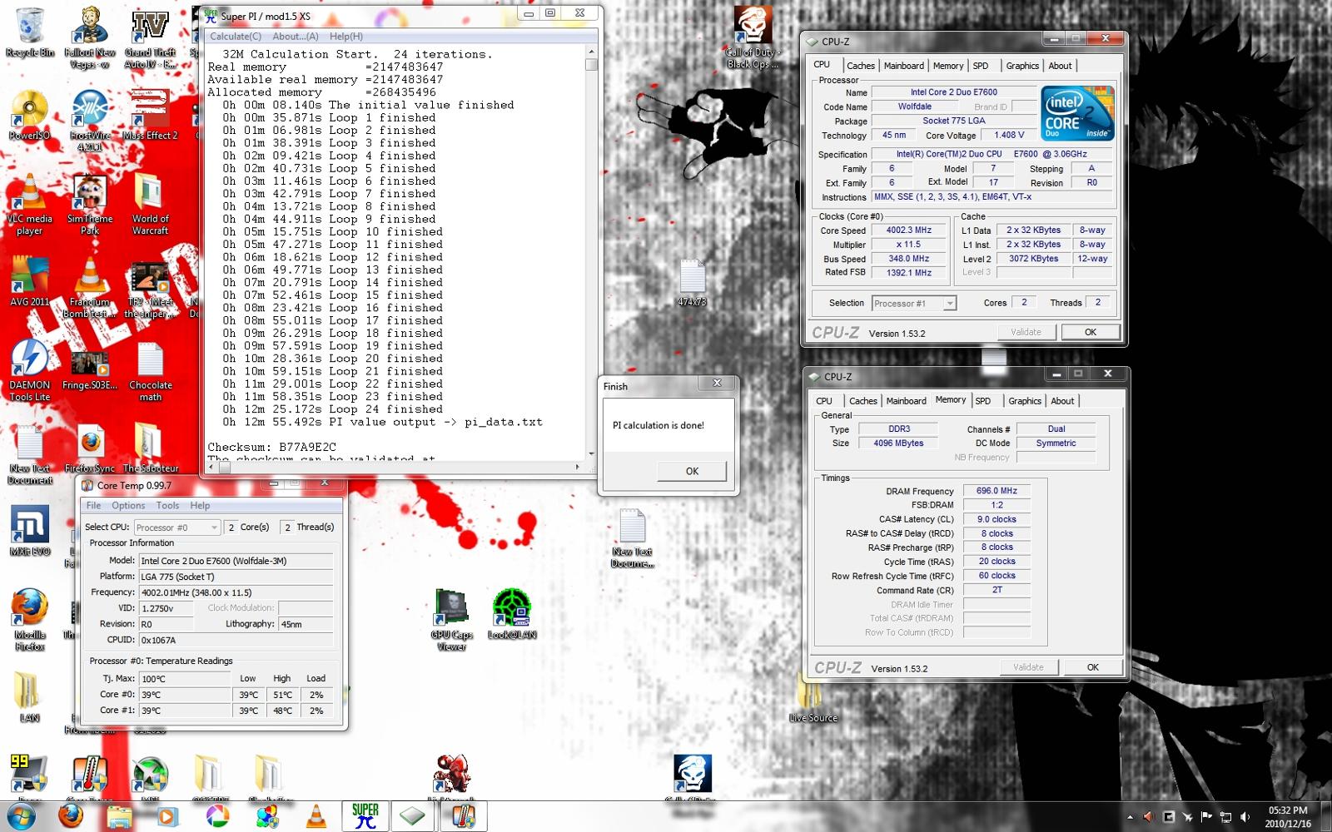Switch to SPD tab in bottom CPU-Z
Viewport: 1332px width, 832px height.
point(983,401)
